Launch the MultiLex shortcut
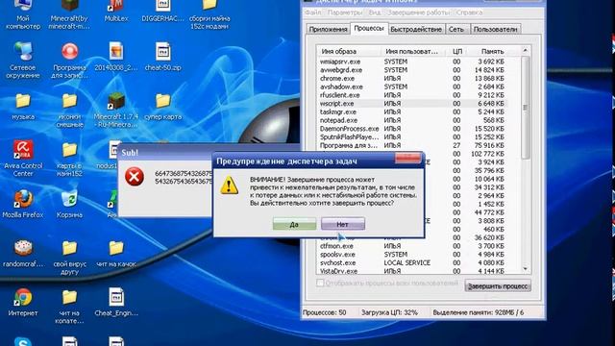615x346 pixels. click(115, 11)
